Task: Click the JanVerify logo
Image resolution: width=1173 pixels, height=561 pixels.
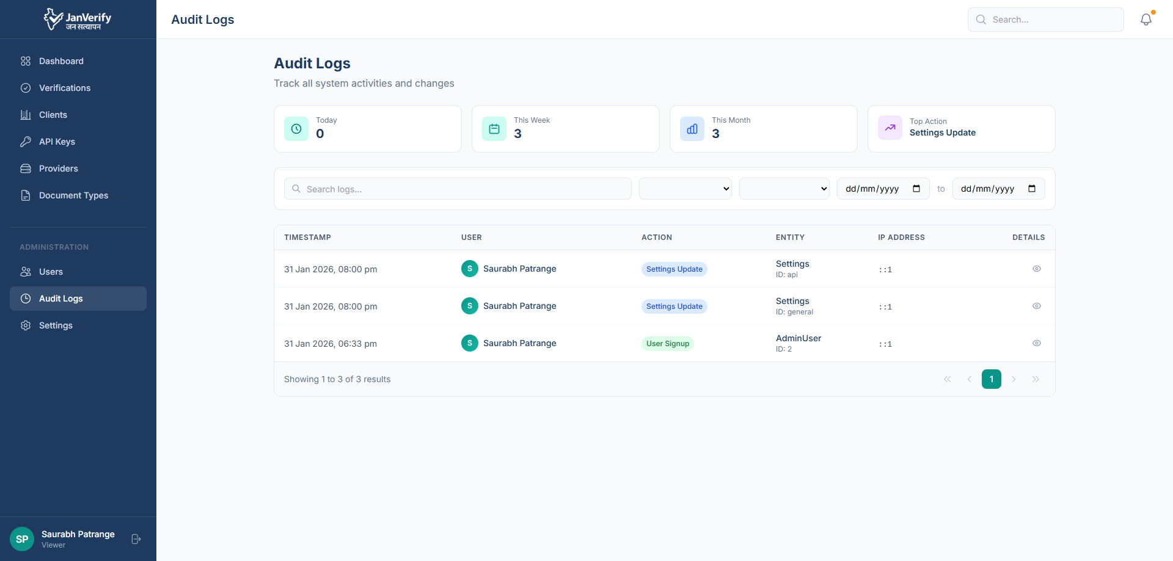Action: (77, 19)
